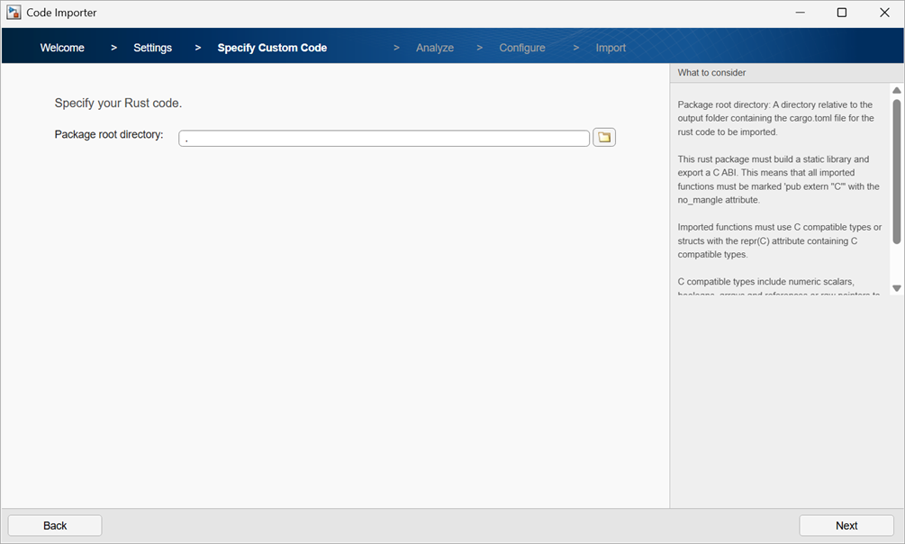905x544 pixels.
Task: Click the Back button
Action: (54, 525)
